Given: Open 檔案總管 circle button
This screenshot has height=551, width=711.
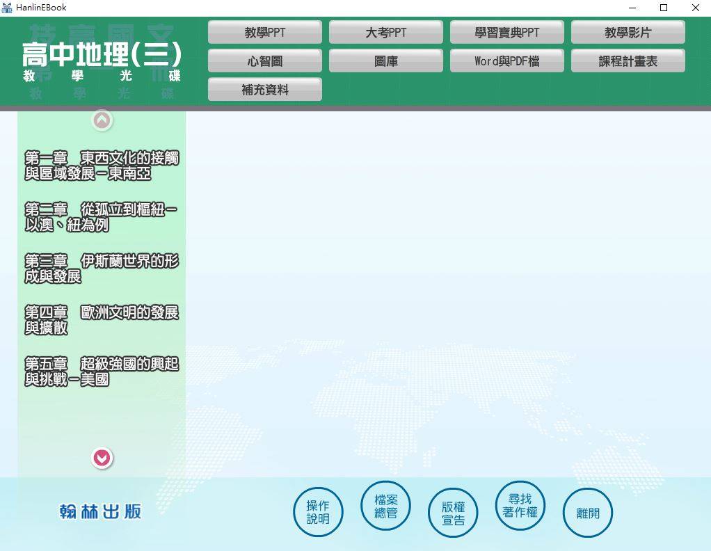Looking at the screenshot, I should tap(385, 506).
